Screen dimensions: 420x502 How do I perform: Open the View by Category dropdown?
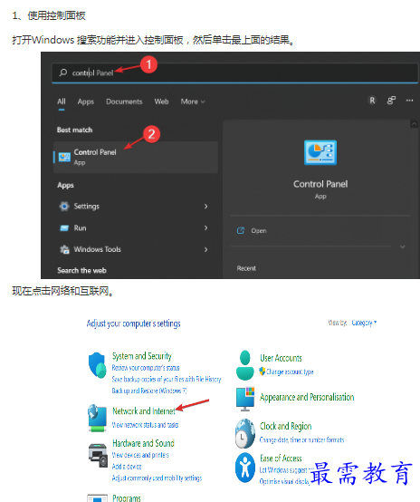pyautogui.click(x=364, y=323)
